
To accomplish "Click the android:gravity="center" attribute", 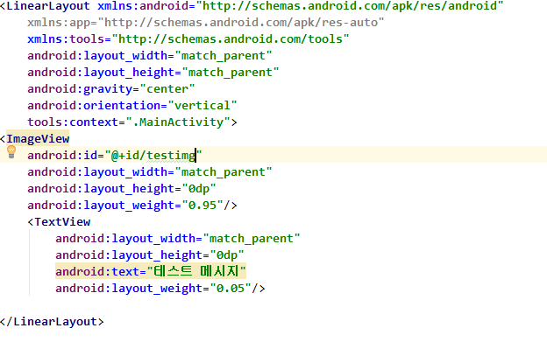I will [111, 89].
